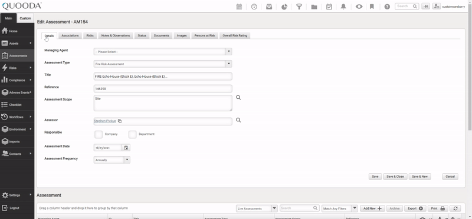472x219 pixels.
Task: Open the Assessment Type dropdown
Action: point(163,64)
